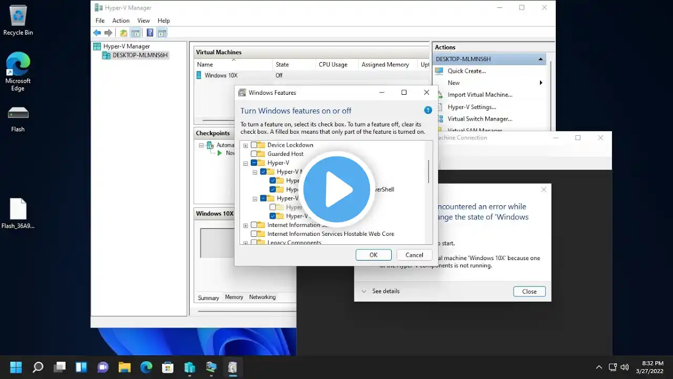Viewport: 673px width, 379px height.
Task: Click help icon in Windows Features dialog
Action: click(x=428, y=111)
